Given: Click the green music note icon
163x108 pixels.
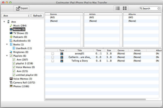Looking at the screenshot, I should 11,26.
